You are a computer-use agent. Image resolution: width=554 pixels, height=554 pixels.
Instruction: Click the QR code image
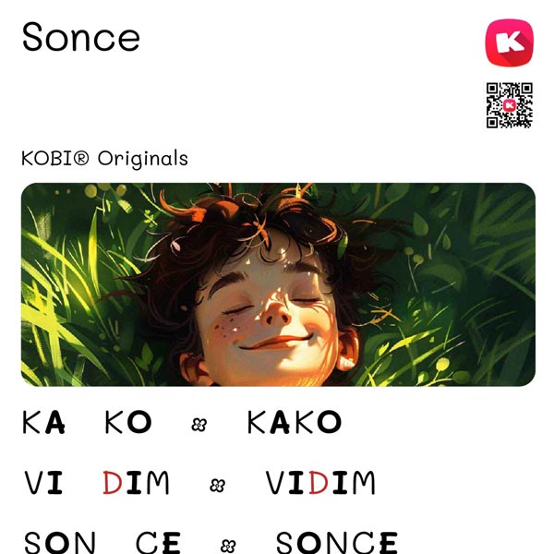[x=510, y=105]
